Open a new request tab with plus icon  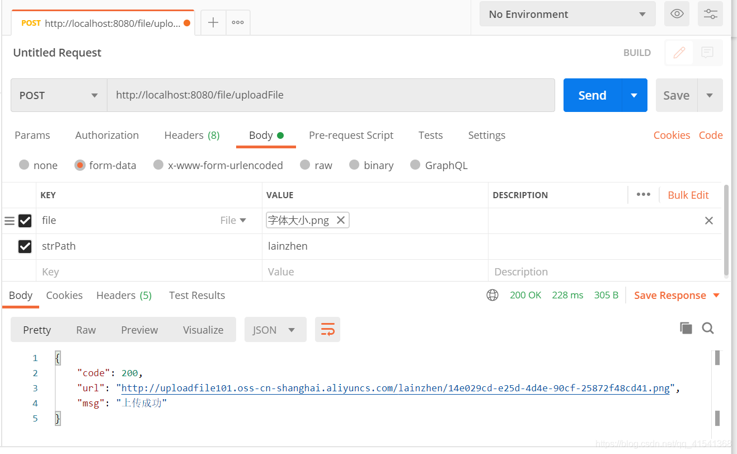pos(213,22)
